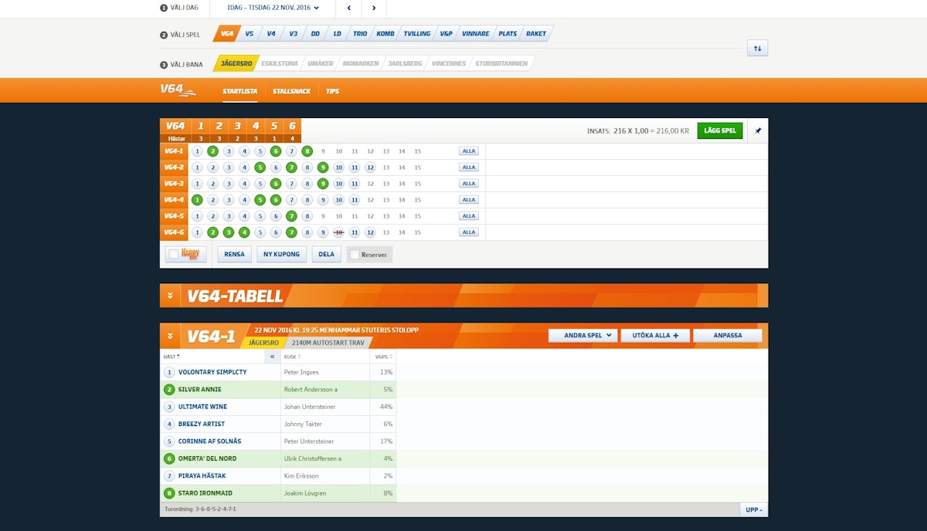This screenshot has width=927, height=531.
Task: Click the Rensa button
Action: (x=234, y=254)
